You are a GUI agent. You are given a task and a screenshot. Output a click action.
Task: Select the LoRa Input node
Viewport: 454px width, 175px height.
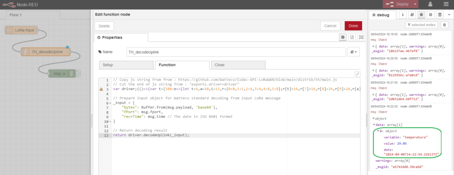click(21, 30)
